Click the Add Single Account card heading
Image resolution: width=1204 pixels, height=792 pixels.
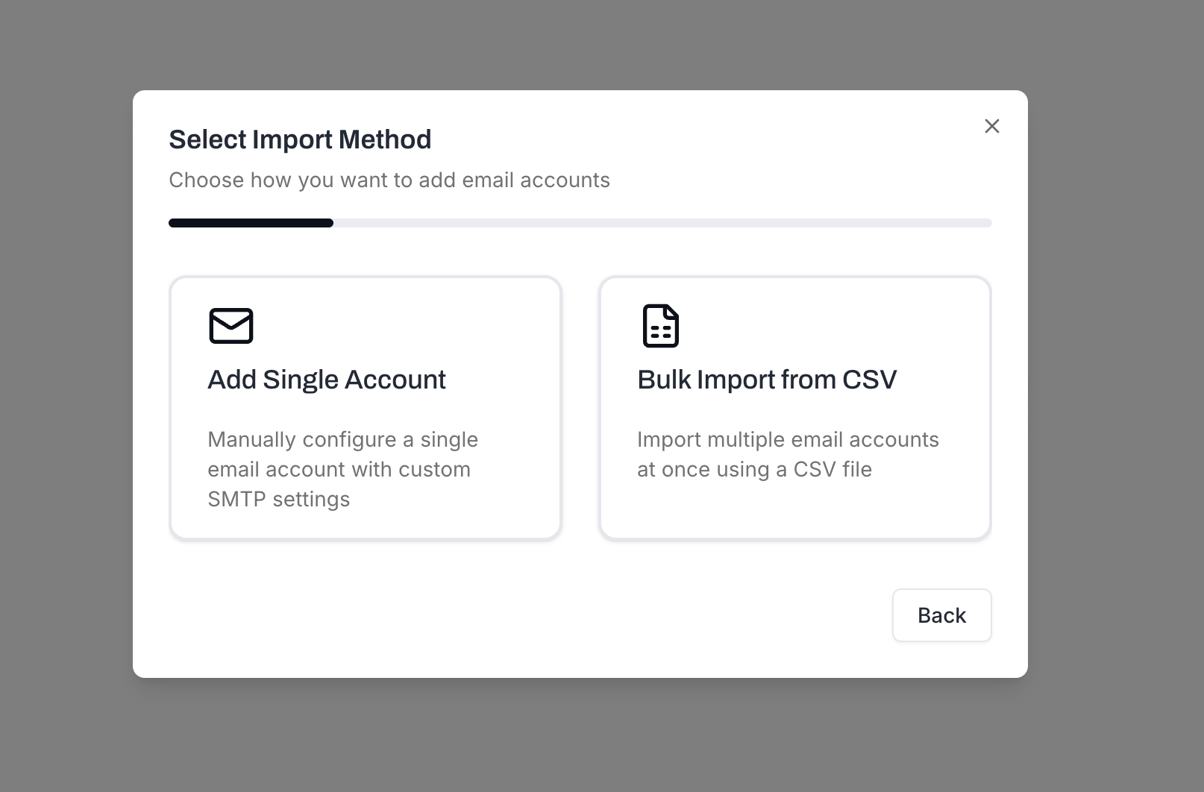(x=326, y=380)
